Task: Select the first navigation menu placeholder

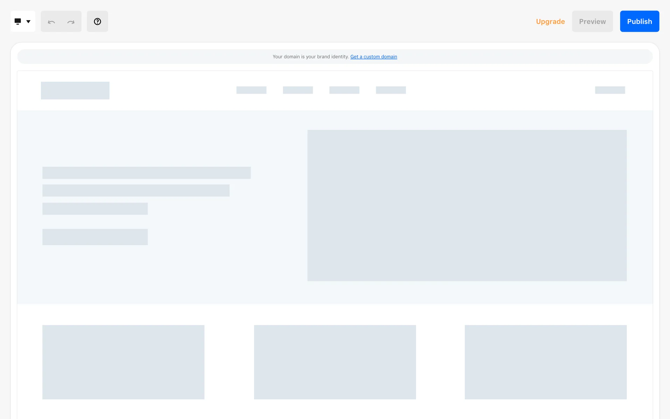Action: 251,90
